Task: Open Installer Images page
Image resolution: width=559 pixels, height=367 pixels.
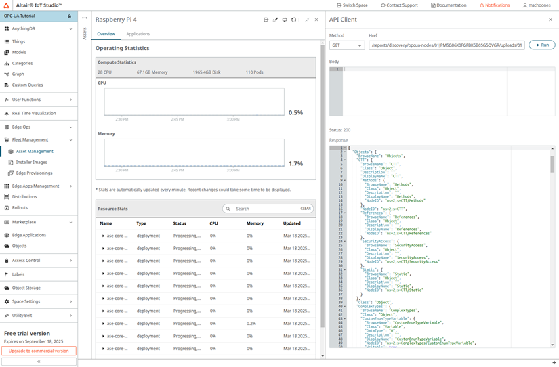Action: click(x=31, y=162)
